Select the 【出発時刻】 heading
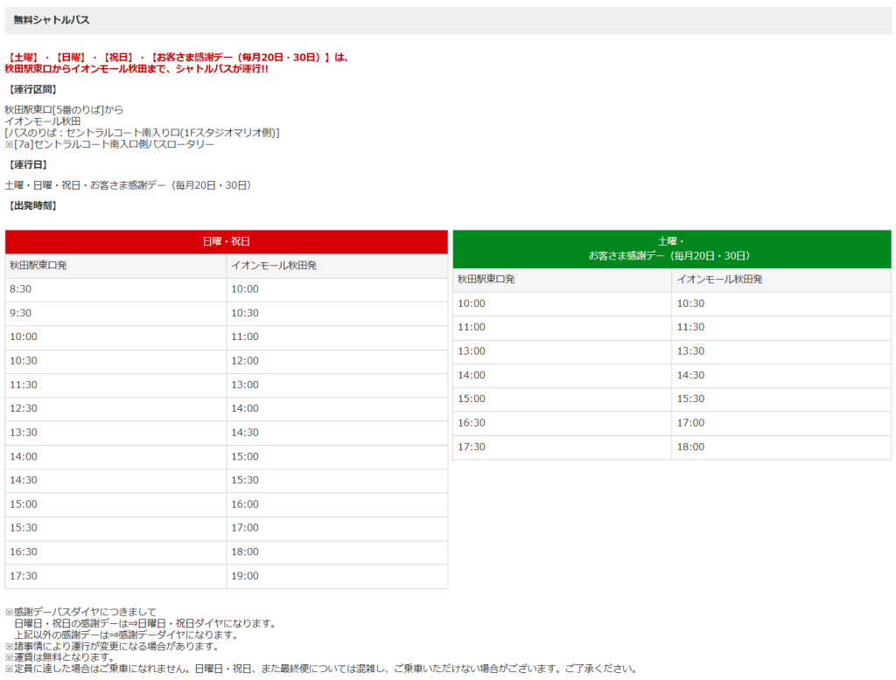The image size is (896, 680). (x=31, y=206)
